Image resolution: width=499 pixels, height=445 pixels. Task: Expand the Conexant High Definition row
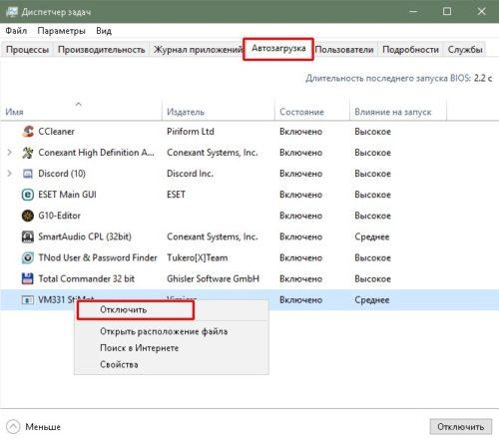10,153
